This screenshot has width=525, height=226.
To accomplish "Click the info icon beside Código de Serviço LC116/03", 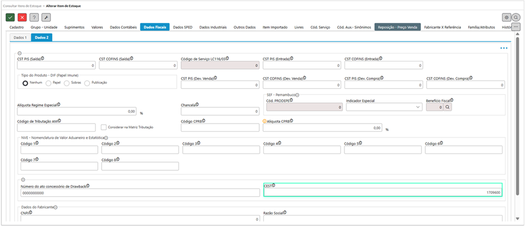I will [228, 58].
